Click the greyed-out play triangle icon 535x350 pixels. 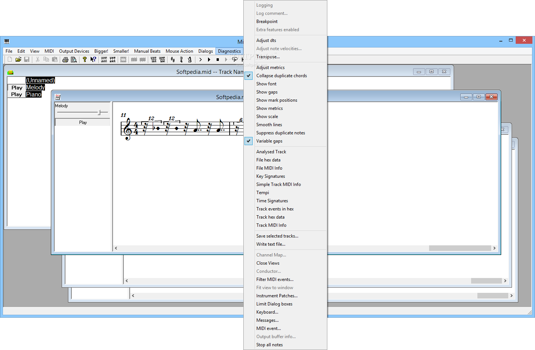point(226,59)
